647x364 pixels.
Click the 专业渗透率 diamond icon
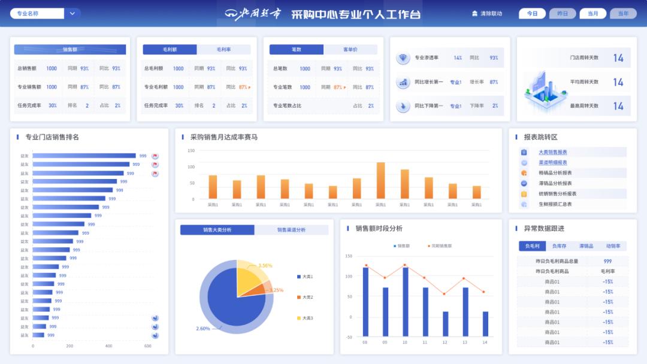(403, 58)
